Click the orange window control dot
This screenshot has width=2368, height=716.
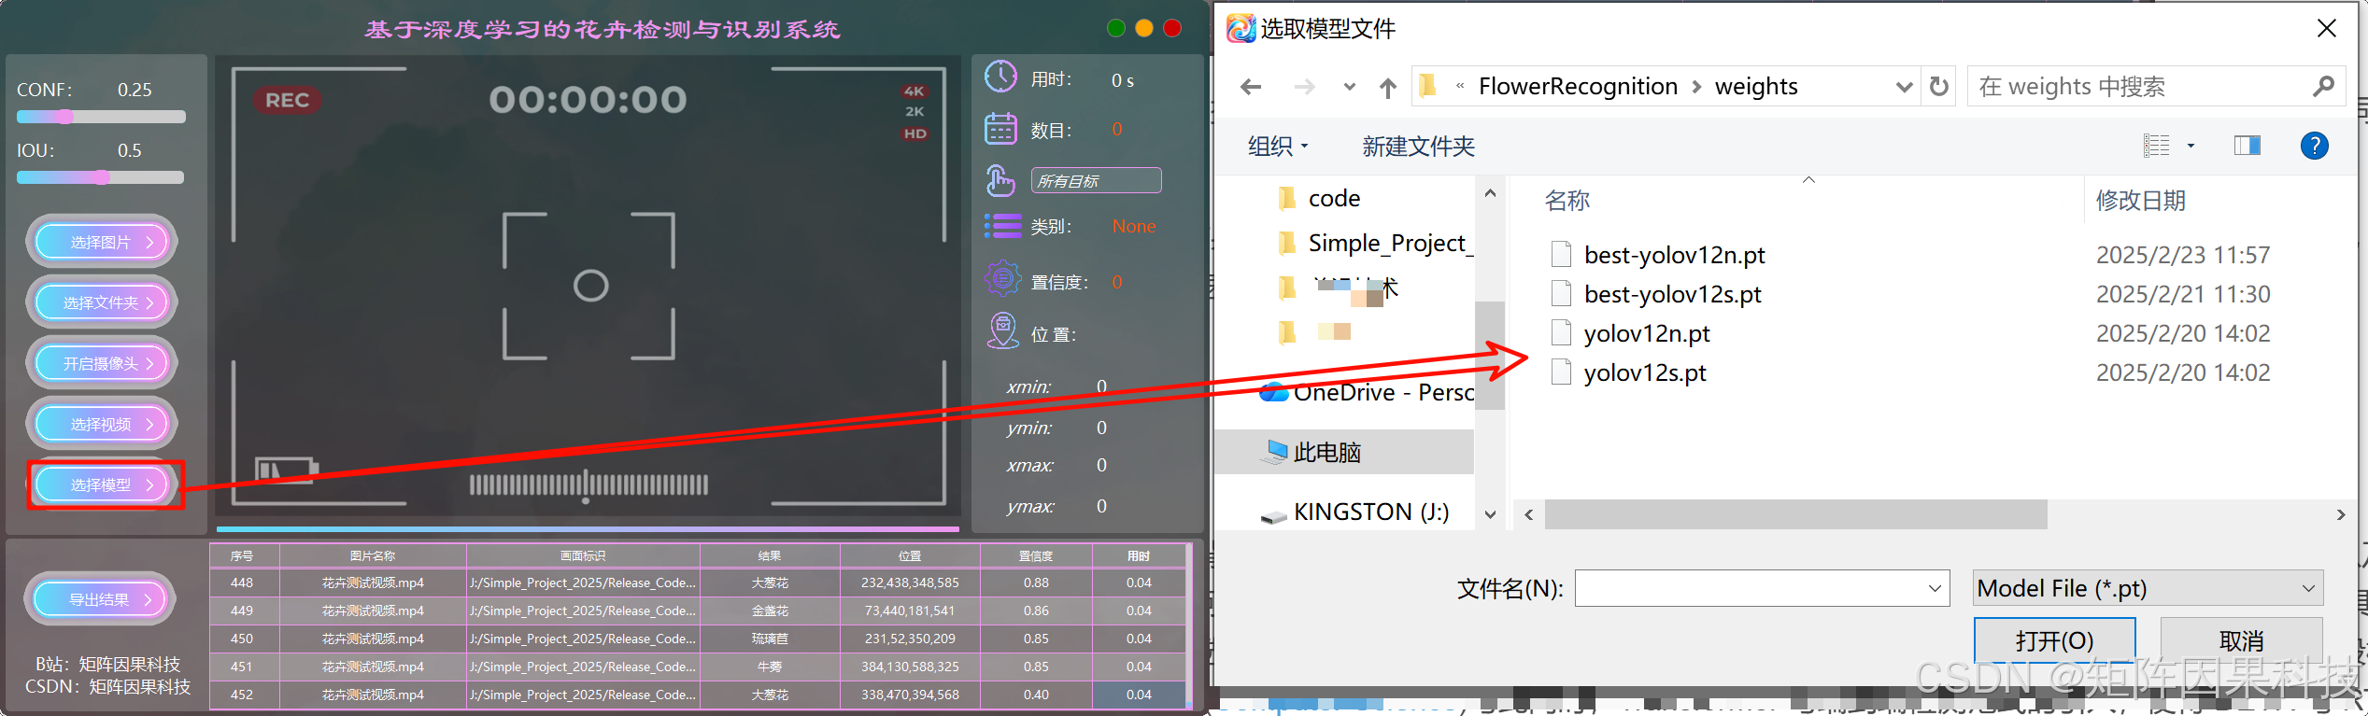[1144, 28]
